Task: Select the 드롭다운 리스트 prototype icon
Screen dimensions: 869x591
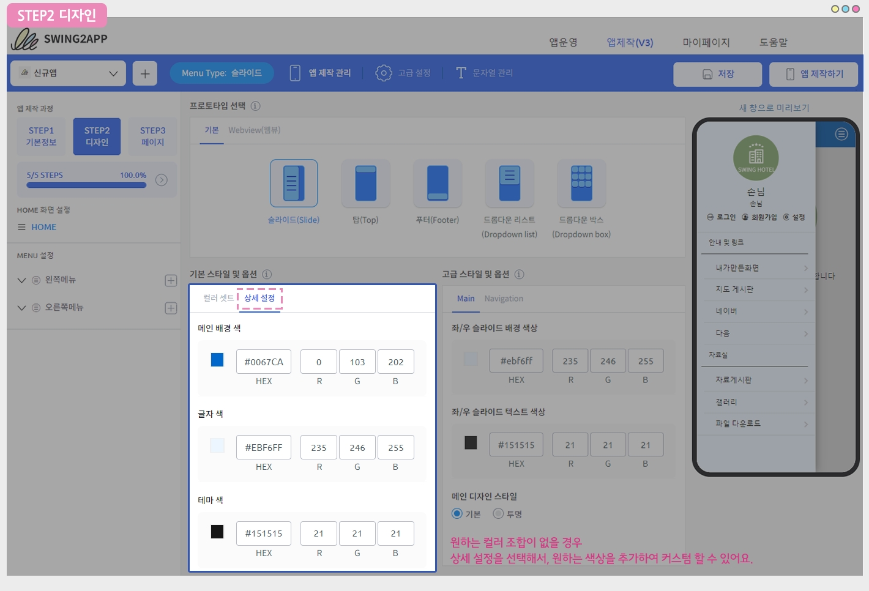Action: point(509,183)
